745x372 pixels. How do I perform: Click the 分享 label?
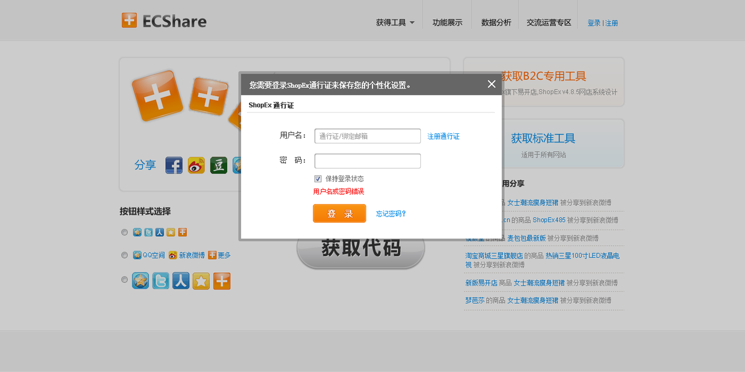(x=145, y=166)
